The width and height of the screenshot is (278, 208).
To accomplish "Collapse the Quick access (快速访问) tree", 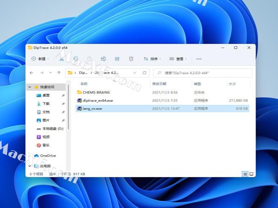I will [30, 87].
